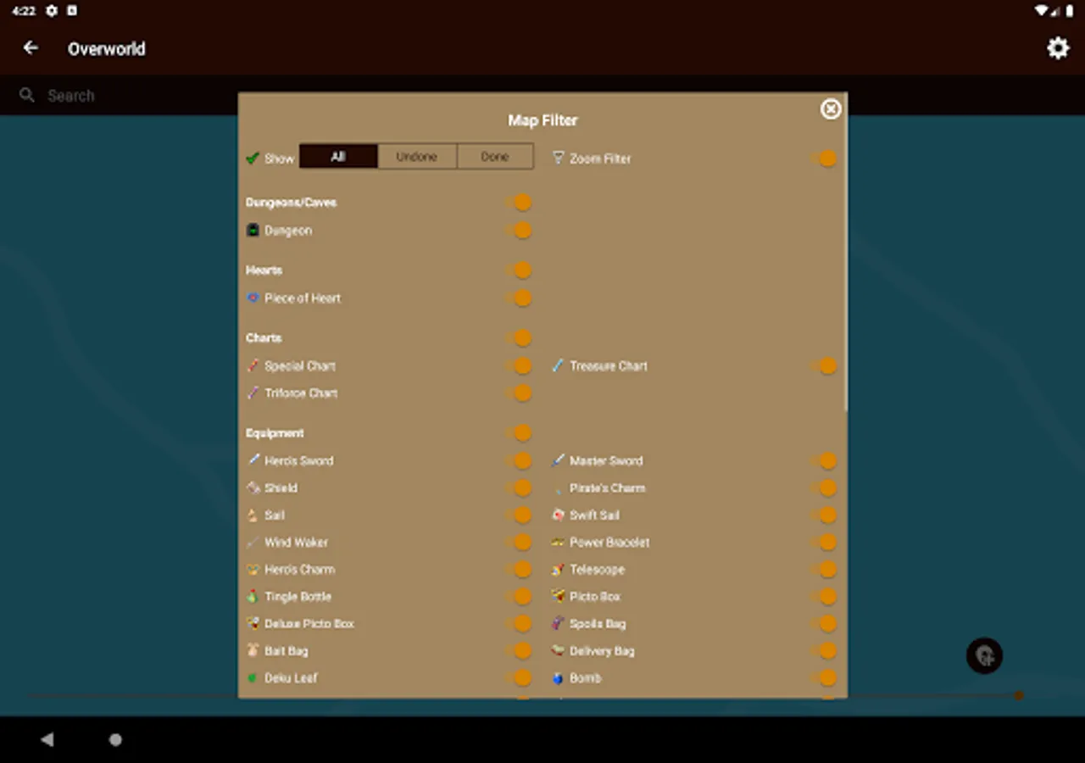
Task: Select the Done show filter tab
Action: pyautogui.click(x=495, y=156)
